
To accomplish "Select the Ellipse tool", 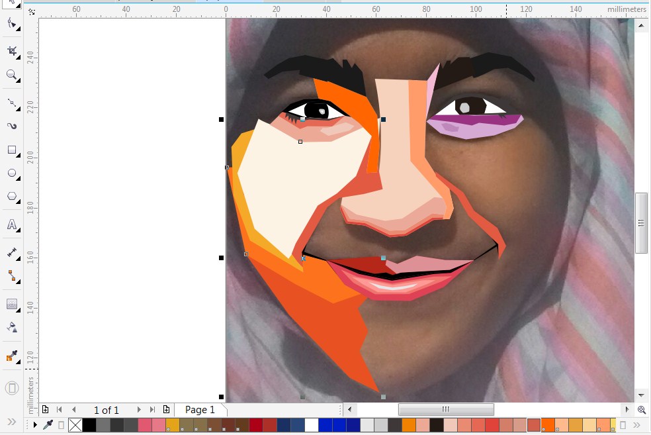I will [11, 173].
